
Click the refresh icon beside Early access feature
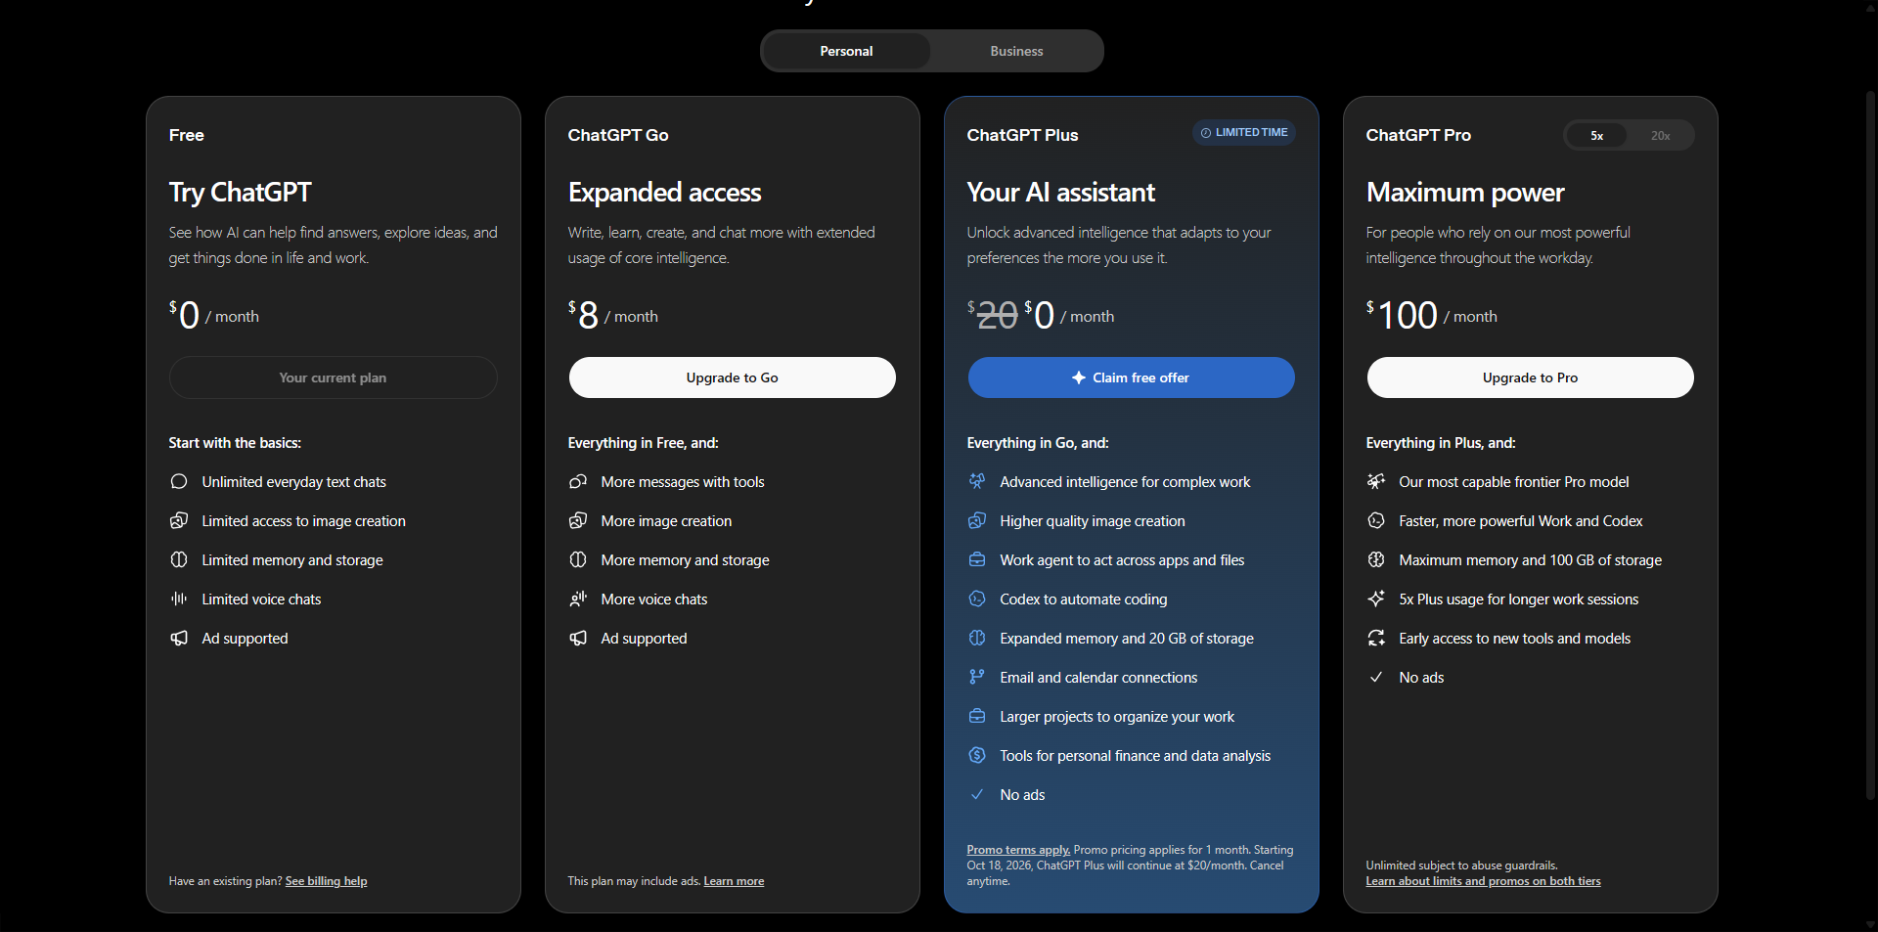click(1376, 638)
